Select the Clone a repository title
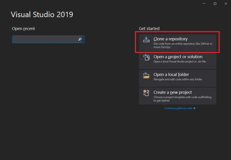 point(170,39)
